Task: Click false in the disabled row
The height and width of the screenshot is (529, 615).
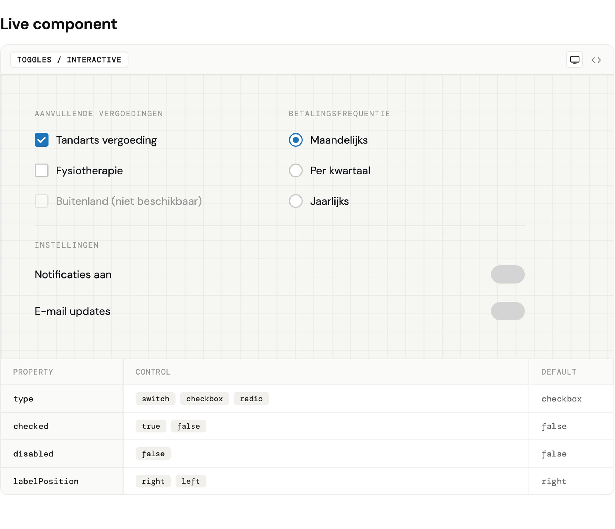Action: point(153,454)
